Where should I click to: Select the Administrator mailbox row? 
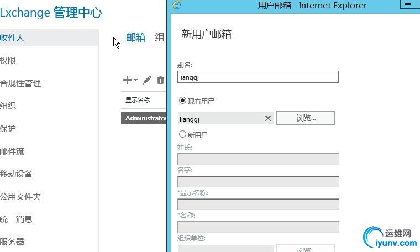144,118
